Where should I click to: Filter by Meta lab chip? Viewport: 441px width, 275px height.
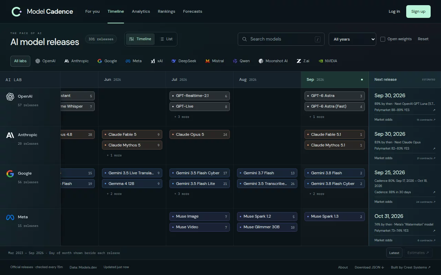[x=133, y=61]
